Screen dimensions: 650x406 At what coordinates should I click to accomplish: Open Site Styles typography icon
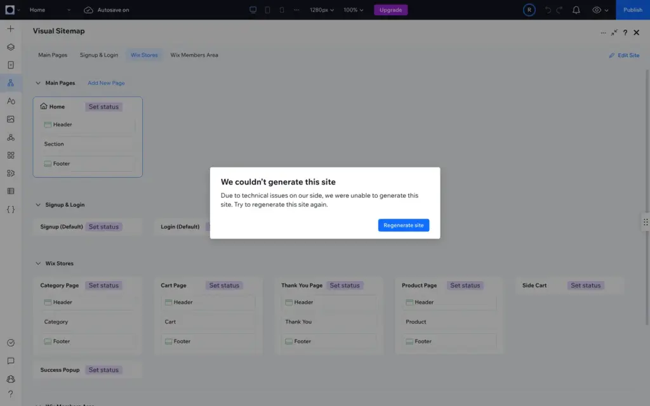(x=11, y=101)
